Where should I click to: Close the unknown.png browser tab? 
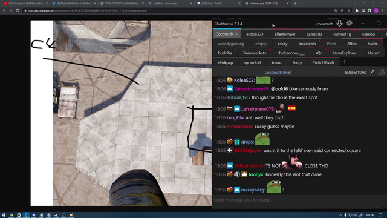tap(288, 4)
